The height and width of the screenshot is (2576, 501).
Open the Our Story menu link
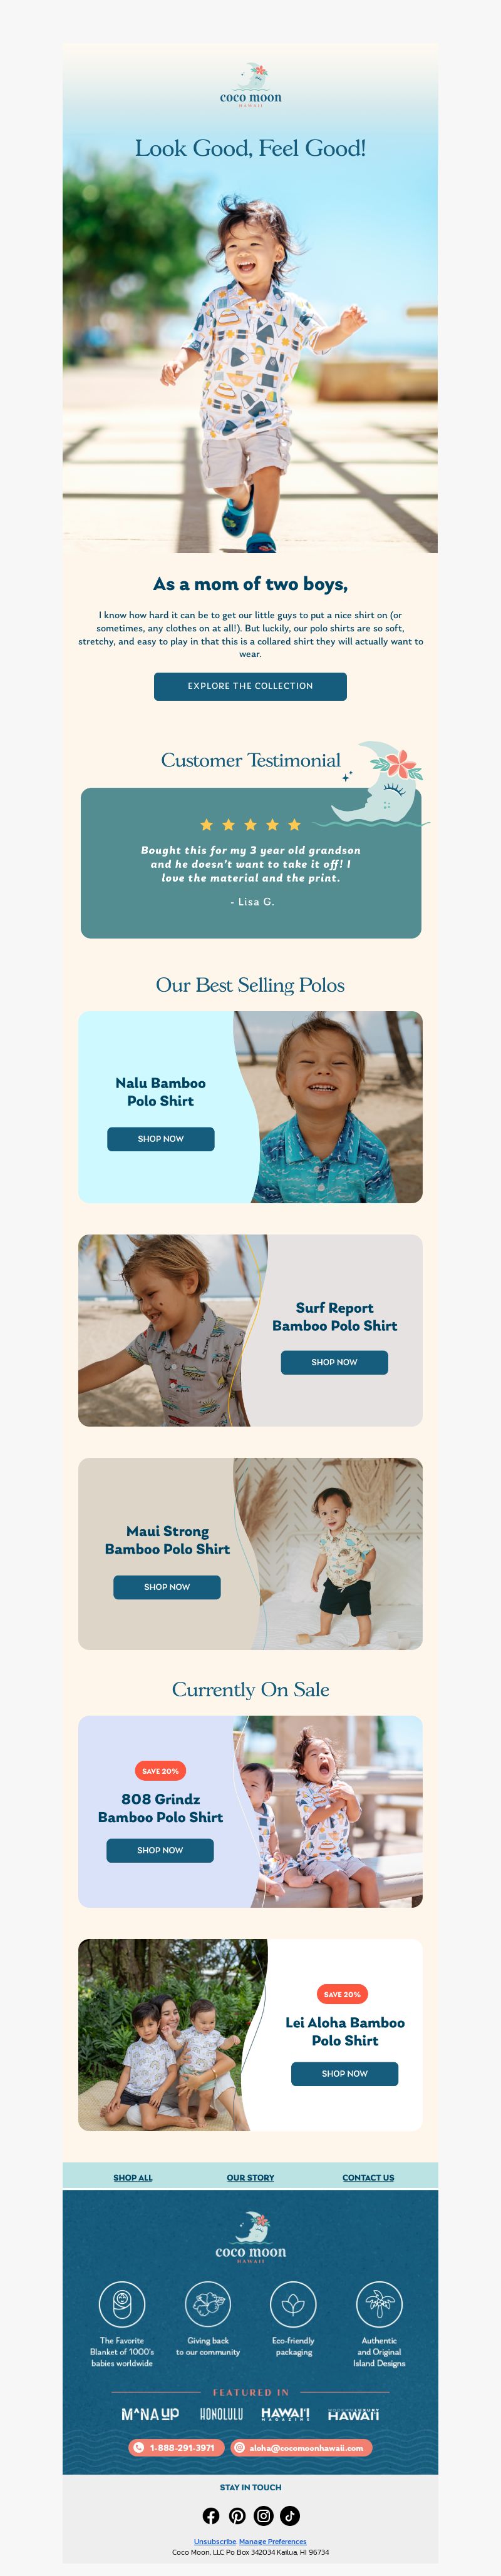point(250,2177)
